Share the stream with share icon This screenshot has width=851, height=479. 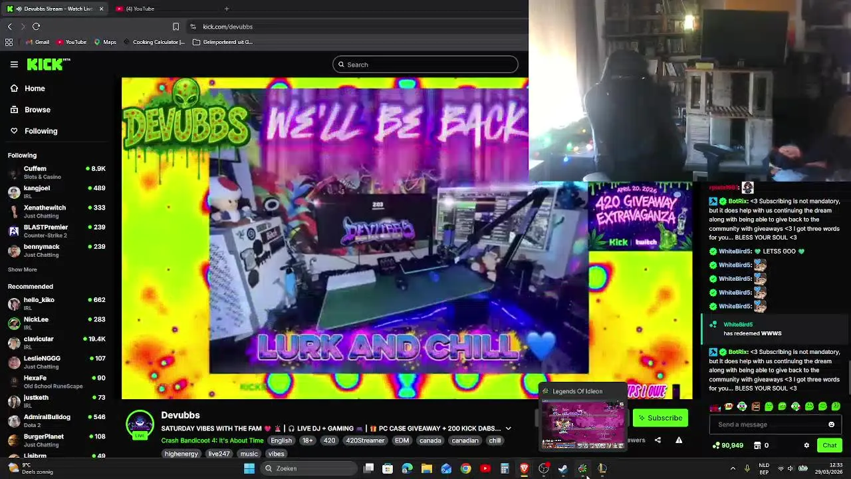[658, 440]
